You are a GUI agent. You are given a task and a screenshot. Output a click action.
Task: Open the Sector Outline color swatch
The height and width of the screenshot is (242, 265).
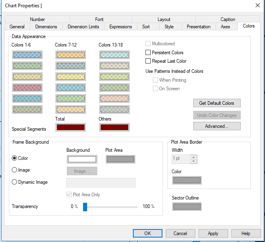187,206
